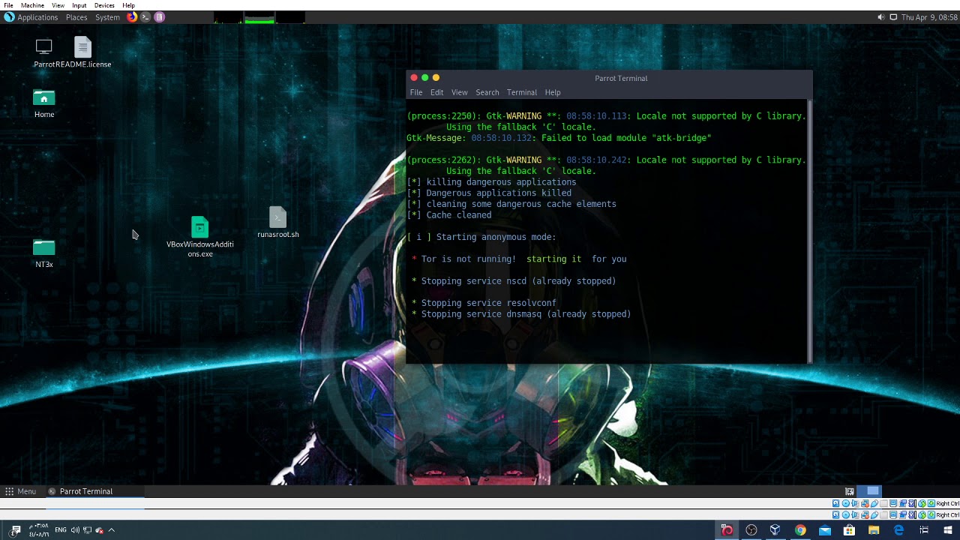Select the README.license file icon
The image size is (960, 540).
coord(82,46)
